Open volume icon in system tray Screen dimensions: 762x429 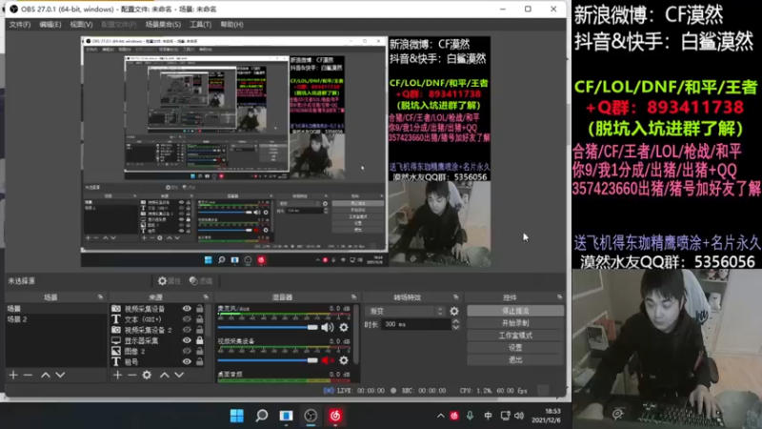click(519, 416)
